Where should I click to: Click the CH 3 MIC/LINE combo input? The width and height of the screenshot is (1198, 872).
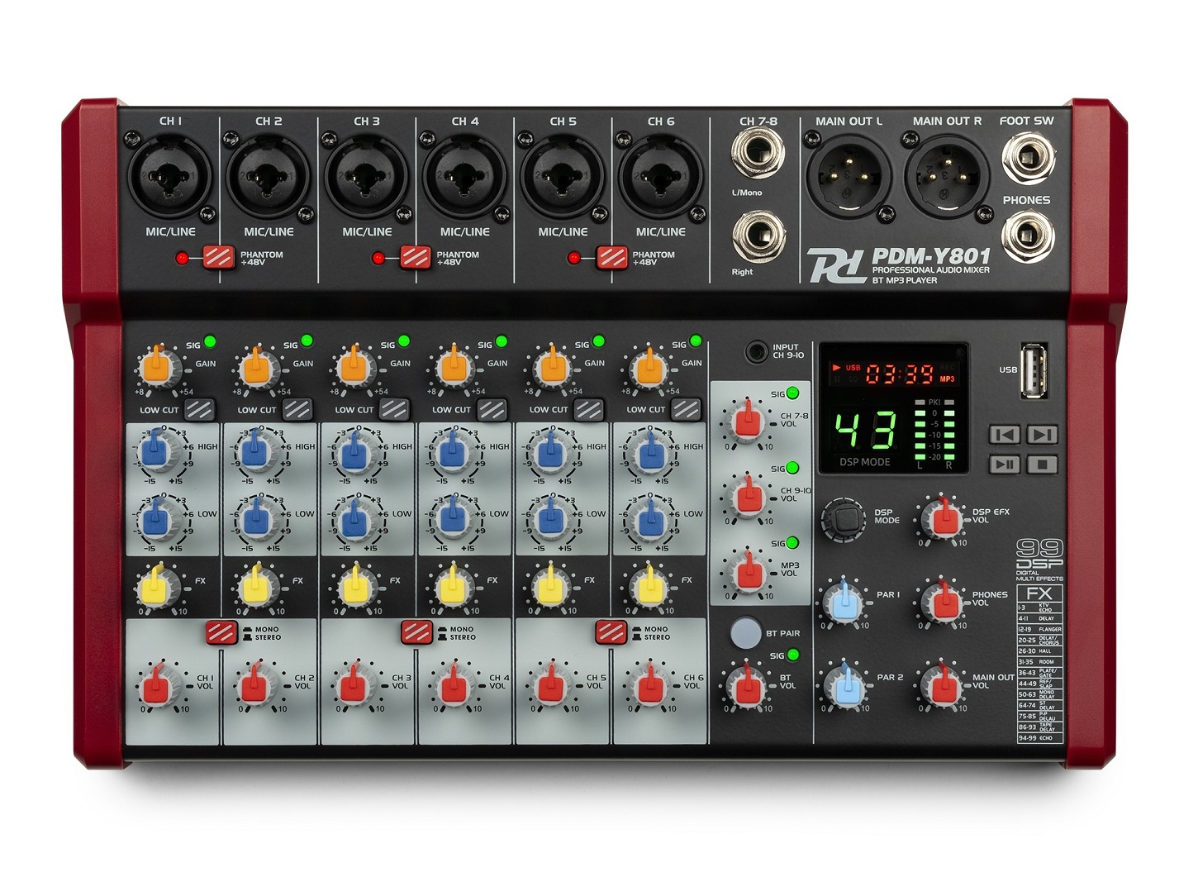point(365,178)
